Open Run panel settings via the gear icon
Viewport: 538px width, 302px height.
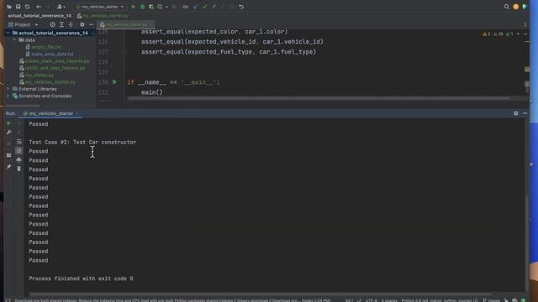[515, 113]
